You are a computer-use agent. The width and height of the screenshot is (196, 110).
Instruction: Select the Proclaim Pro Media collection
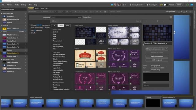(x=59, y=54)
